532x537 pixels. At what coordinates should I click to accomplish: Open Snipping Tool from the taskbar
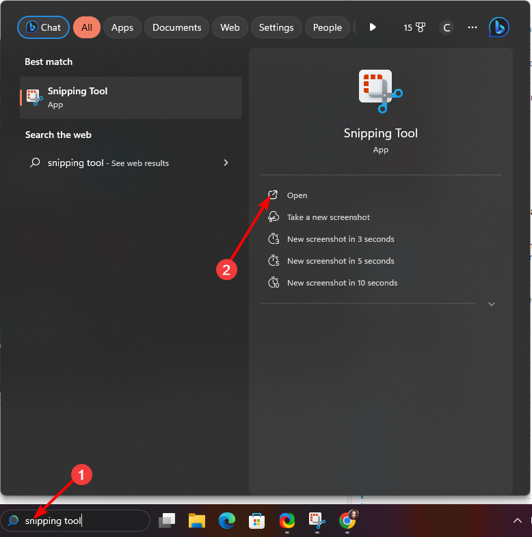(317, 521)
